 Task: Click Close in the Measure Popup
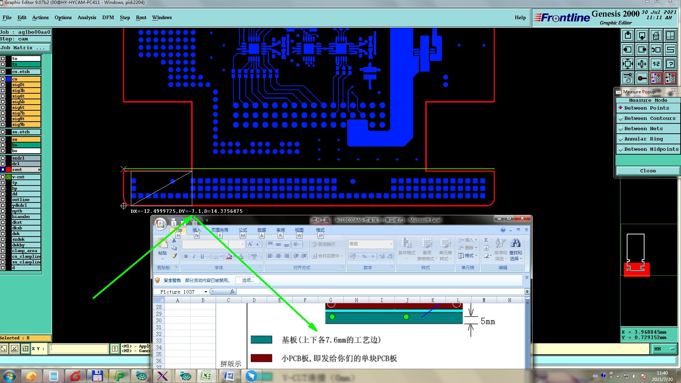(648, 171)
